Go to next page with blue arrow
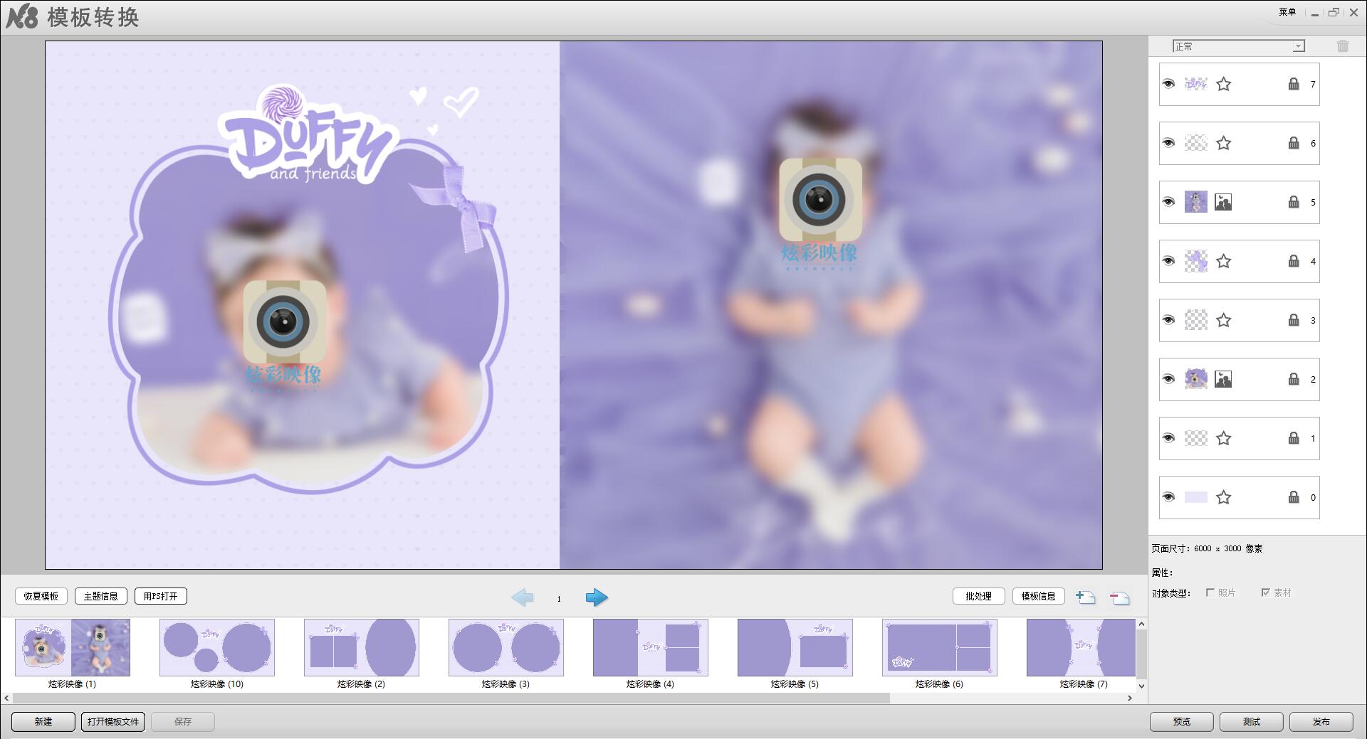Screen dimensions: 1367x739 pos(597,597)
